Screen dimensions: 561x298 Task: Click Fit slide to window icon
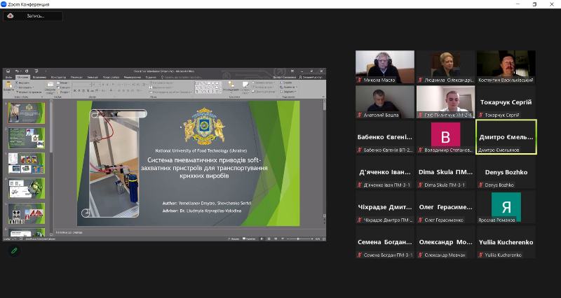tap(324, 239)
